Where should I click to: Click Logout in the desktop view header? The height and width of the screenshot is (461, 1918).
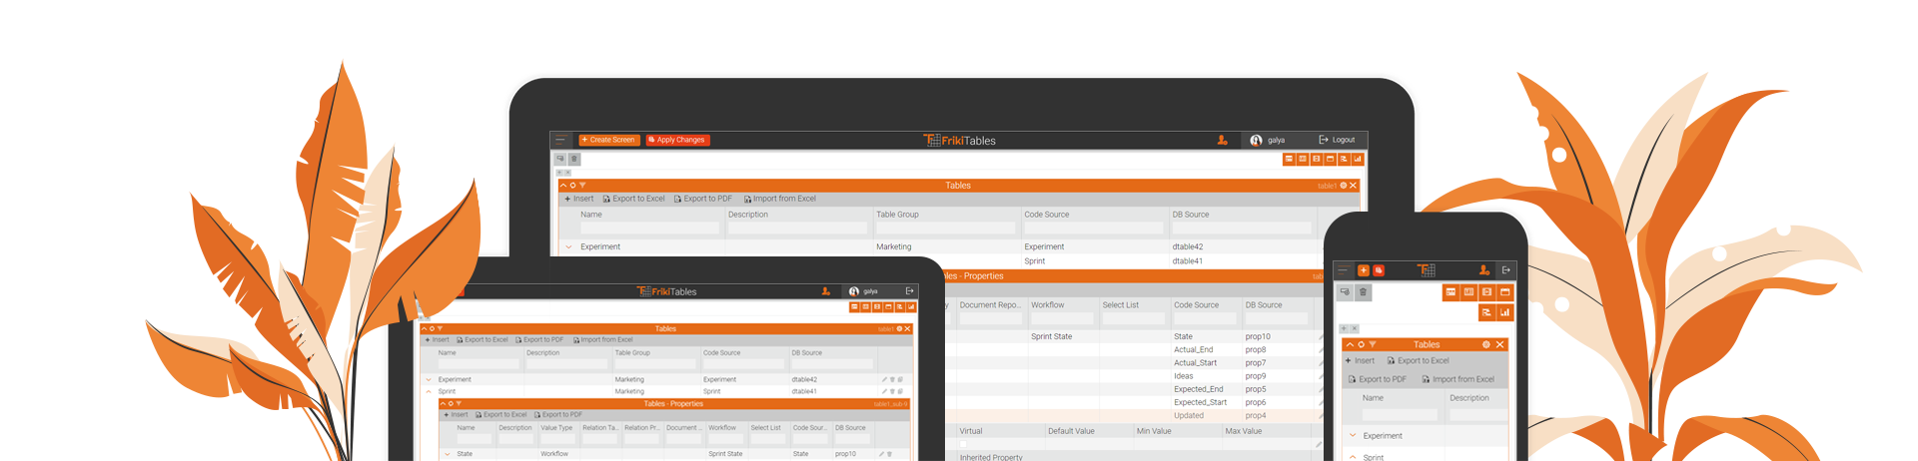pyautogui.click(x=1337, y=140)
